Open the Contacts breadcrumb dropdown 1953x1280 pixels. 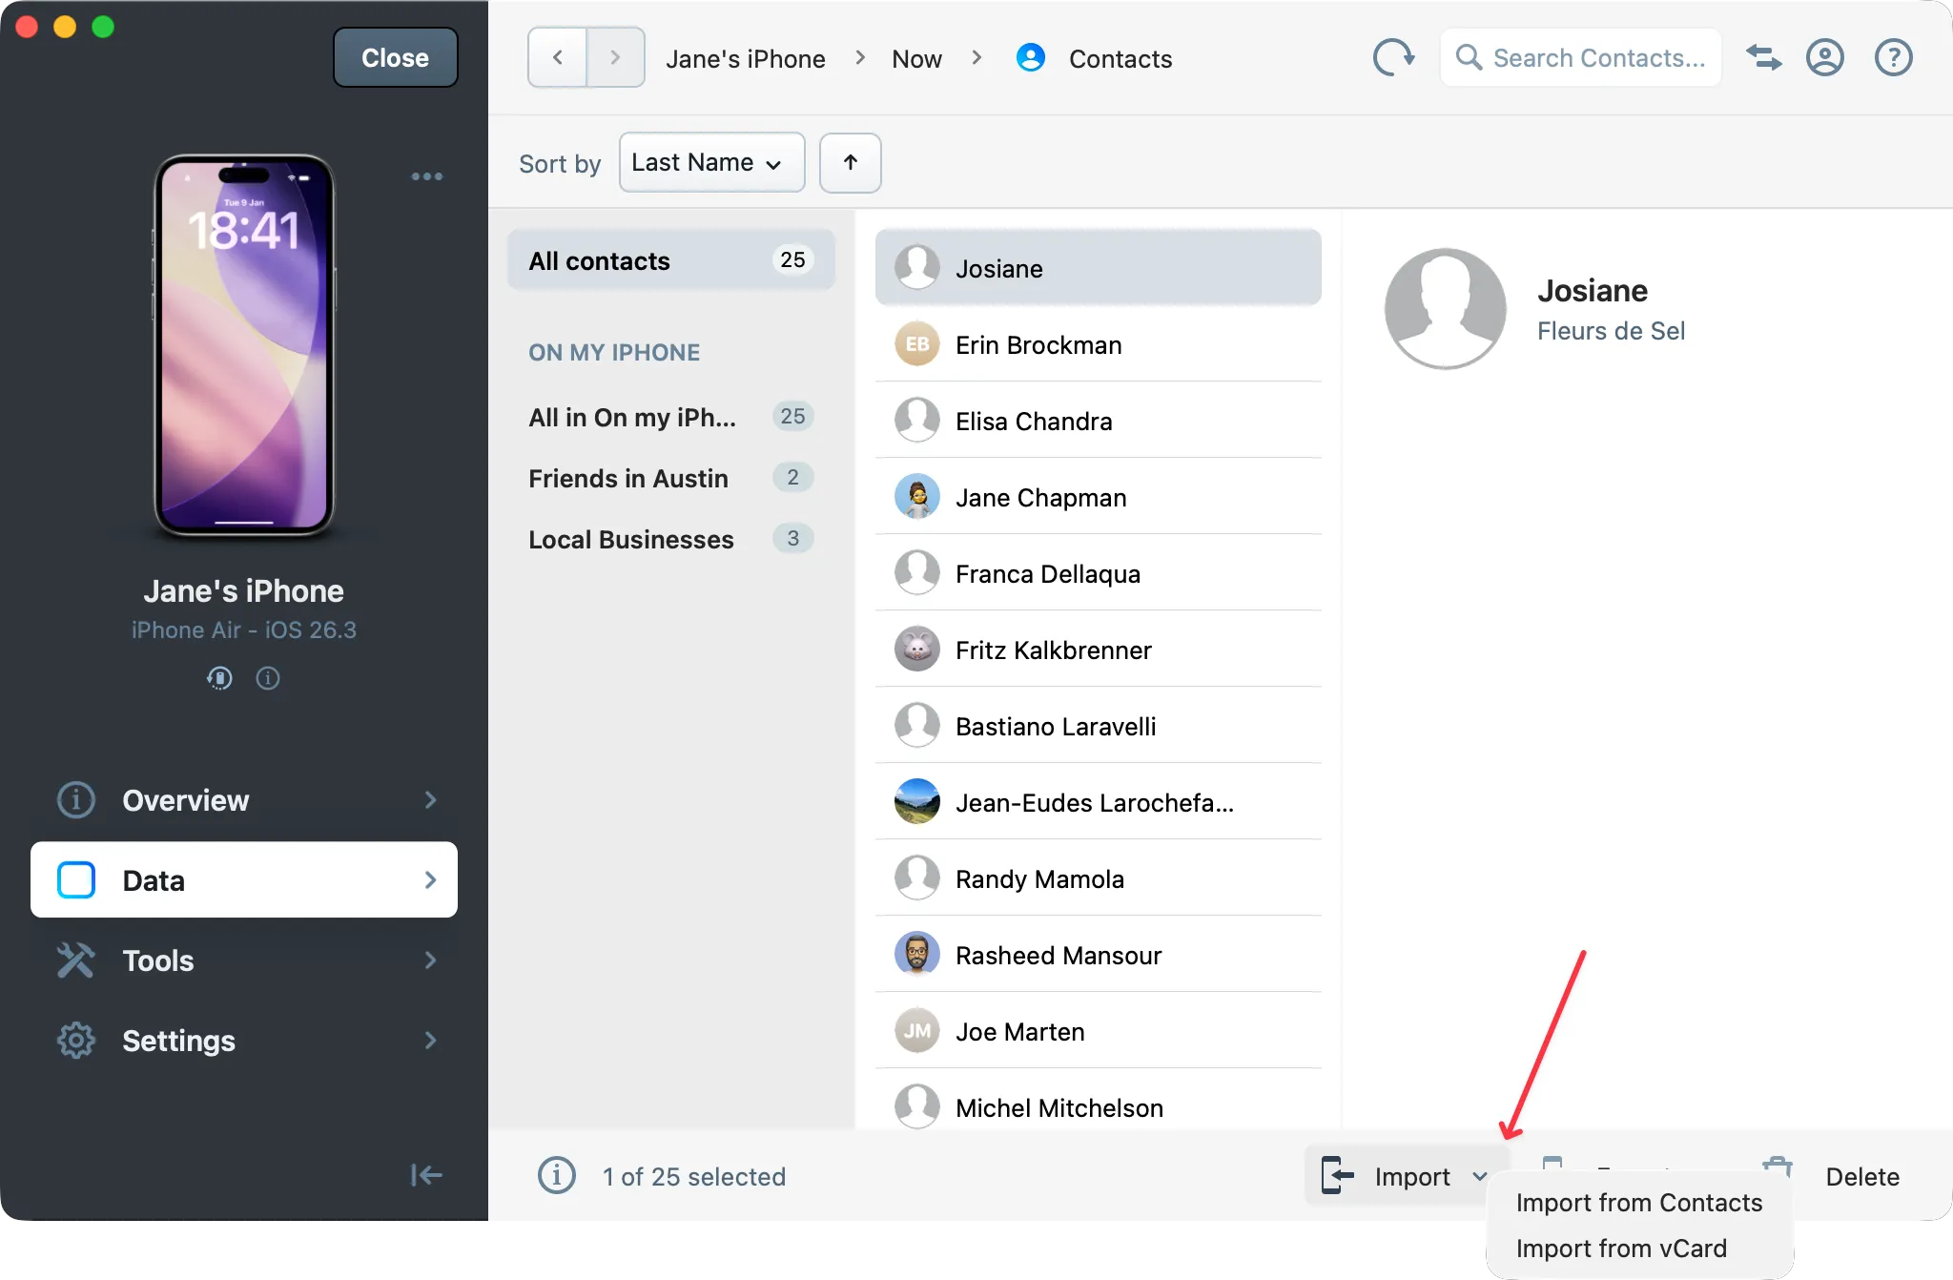click(x=1120, y=58)
